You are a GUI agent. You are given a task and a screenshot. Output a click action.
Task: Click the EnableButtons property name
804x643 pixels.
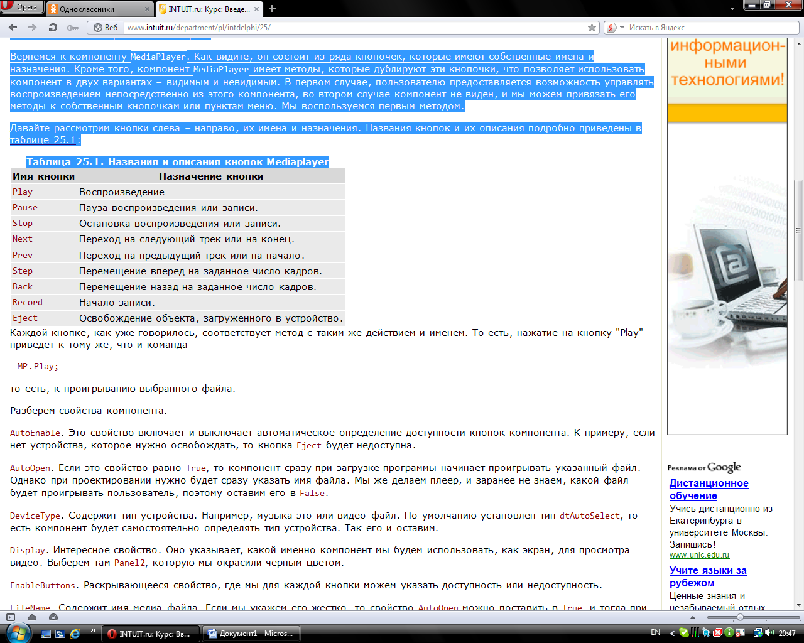click(43, 585)
